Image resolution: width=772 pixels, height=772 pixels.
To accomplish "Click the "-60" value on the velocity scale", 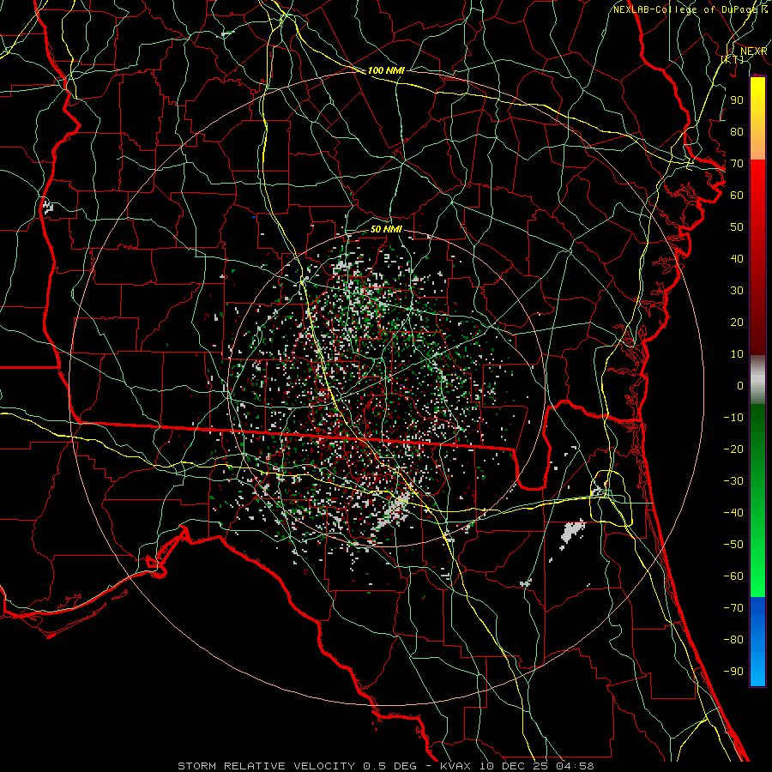I will 733,576.
